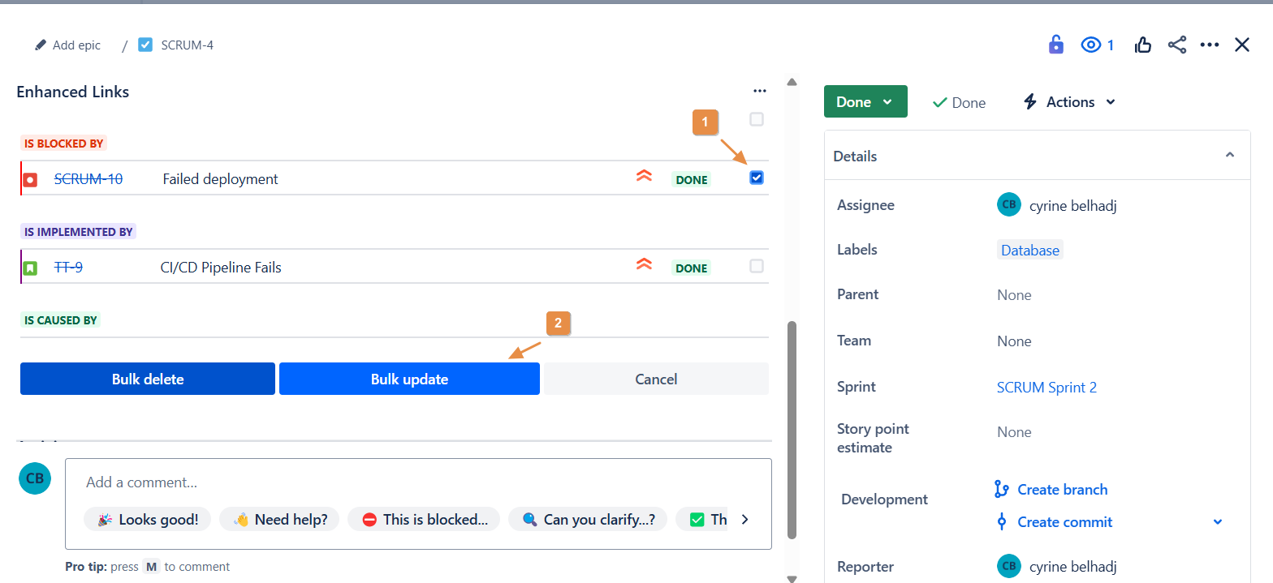Image resolution: width=1273 pixels, height=583 pixels.
Task: Click the Bulk update button
Action: pos(409,379)
